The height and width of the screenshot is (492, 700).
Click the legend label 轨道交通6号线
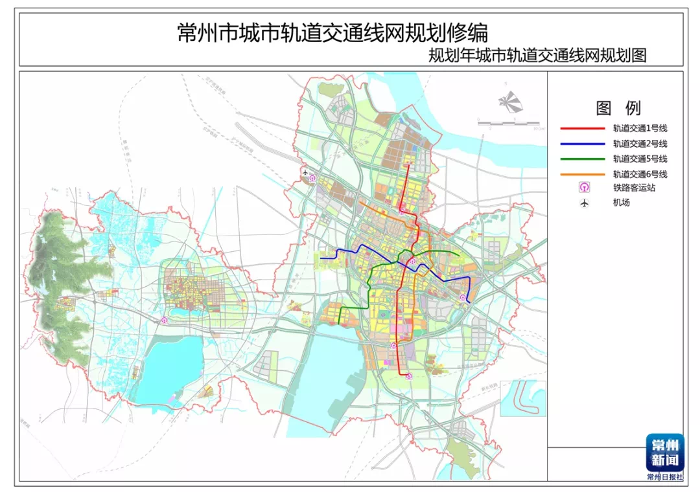(x=640, y=174)
